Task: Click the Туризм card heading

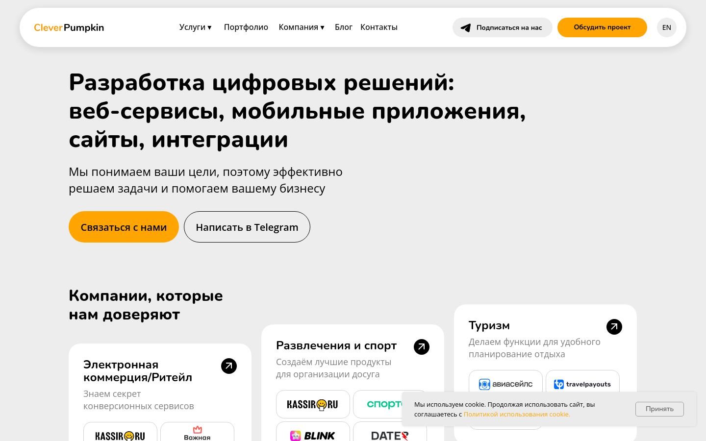Action: 489,326
